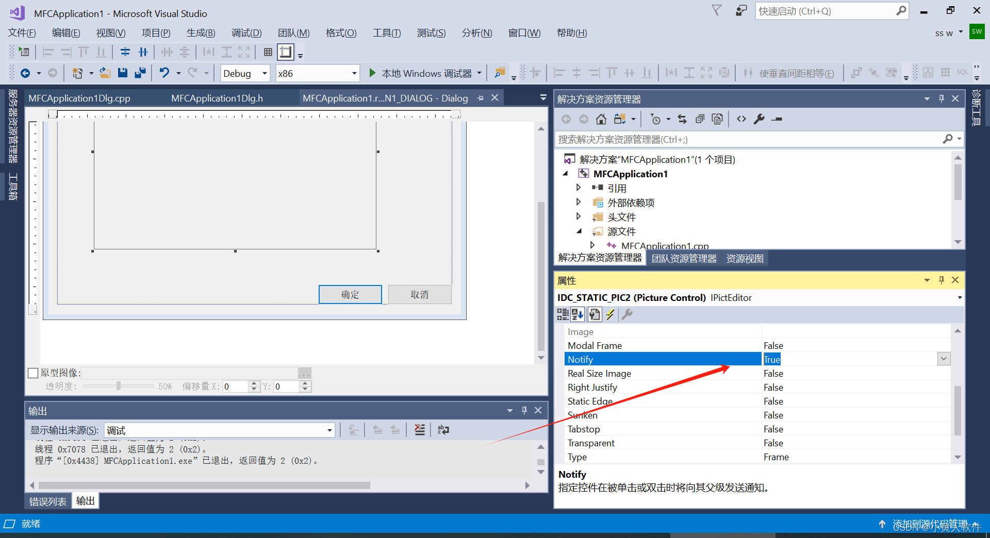Viewport: 990px width, 538px height.
Task: Open the Notify value dropdown arrow
Action: [x=944, y=359]
